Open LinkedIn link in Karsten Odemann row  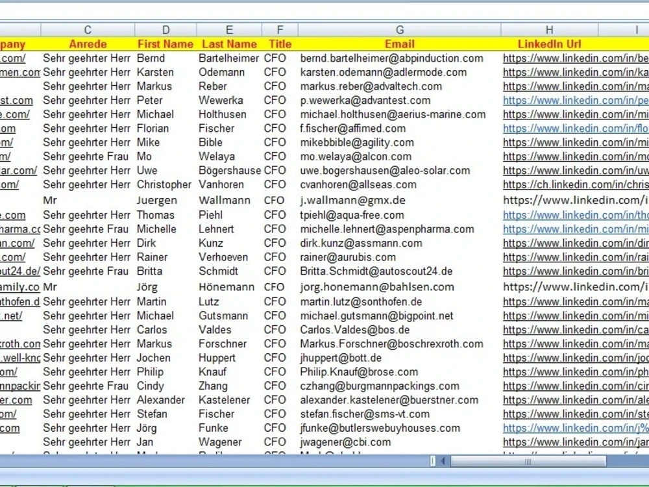tap(576, 73)
